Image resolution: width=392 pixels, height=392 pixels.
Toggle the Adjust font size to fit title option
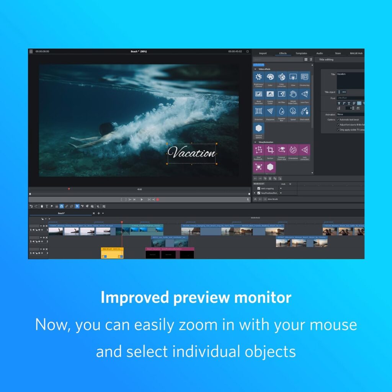pos(338,125)
